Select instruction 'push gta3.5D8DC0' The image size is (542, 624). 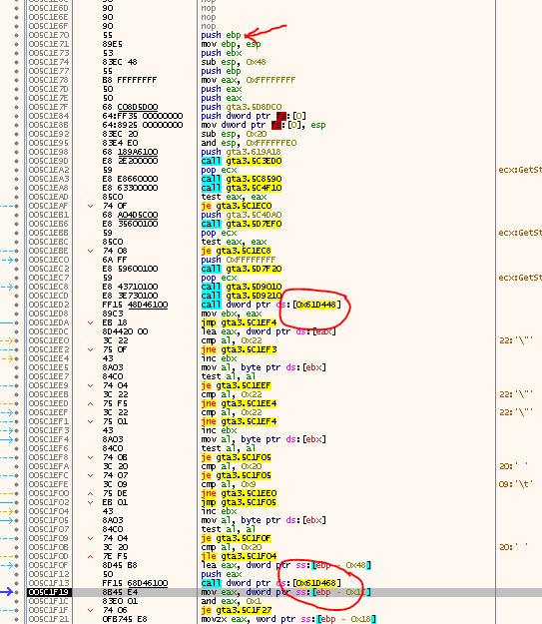(242, 107)
